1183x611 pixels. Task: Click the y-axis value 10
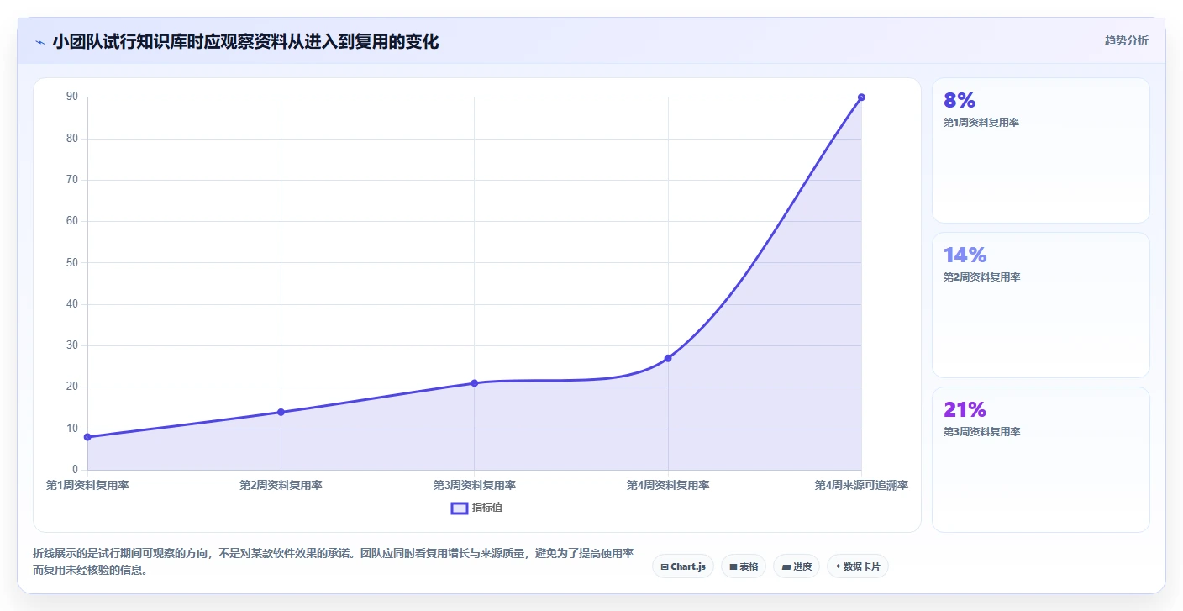point(72,429)
